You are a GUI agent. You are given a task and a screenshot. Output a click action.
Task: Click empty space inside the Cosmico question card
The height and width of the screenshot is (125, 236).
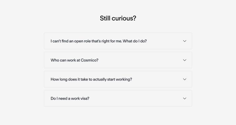pyautogui.click(x=140, y=60)
